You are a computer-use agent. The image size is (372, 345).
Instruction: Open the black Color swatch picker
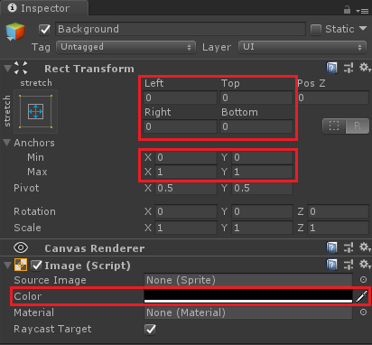click(x=248, y=296)
